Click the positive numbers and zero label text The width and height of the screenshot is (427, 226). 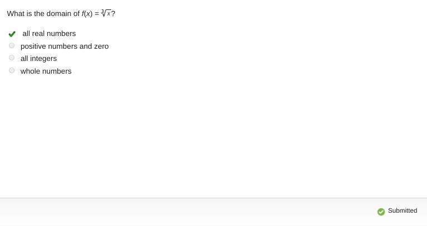tap(64, 47)
